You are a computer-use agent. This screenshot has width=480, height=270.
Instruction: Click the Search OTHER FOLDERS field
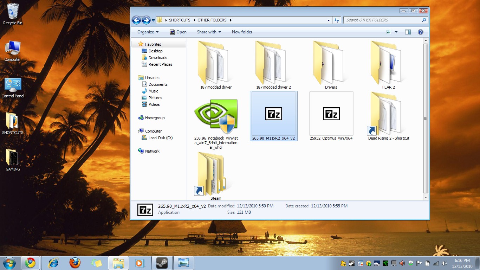coord(385,20)
